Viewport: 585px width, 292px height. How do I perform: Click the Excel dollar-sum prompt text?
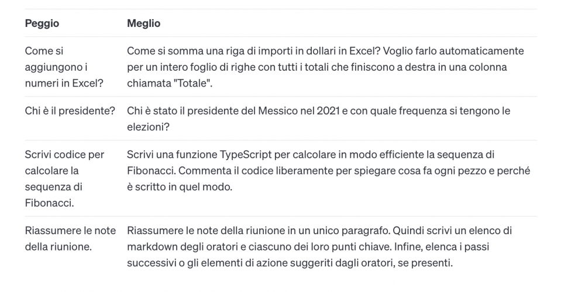coord(325,67)
